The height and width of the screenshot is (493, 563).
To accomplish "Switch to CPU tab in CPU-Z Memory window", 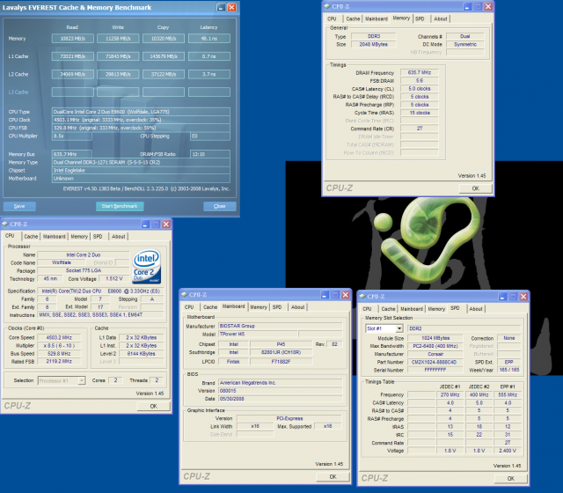I will [x=332, y=18].
